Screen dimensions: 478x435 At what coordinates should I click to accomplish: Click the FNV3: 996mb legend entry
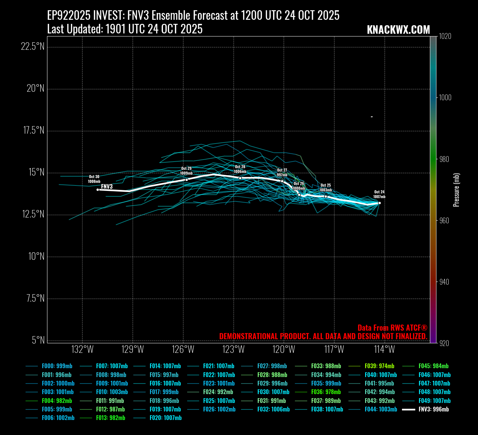[433, 409]
